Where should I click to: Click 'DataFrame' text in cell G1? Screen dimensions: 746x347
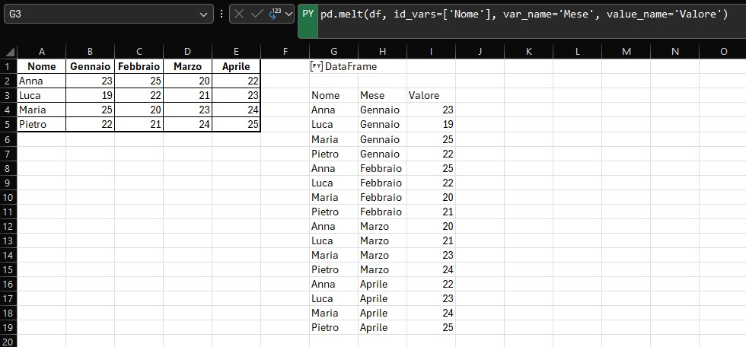[351, 66]
